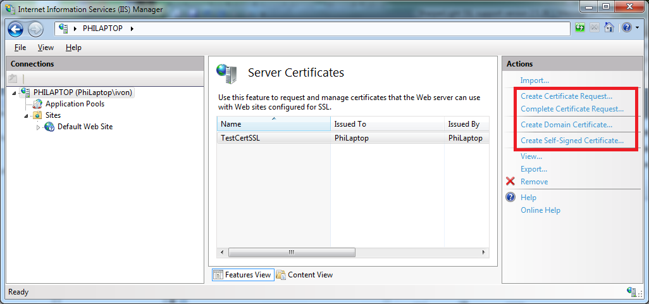The image size is (649, 304).
Task: Click Create Self-Signed Certificate link
Action: click(x=572, y=141)
